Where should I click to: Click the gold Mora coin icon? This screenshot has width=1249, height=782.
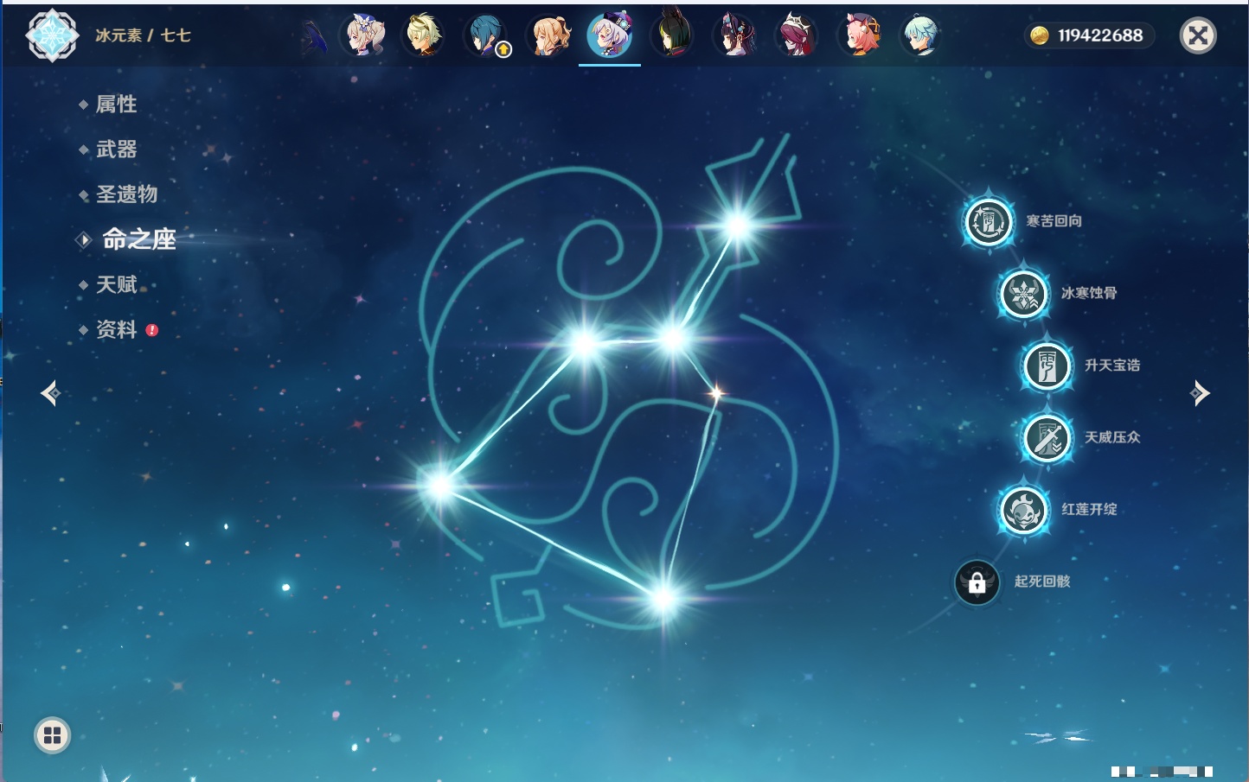click(x=1040, y=35)
